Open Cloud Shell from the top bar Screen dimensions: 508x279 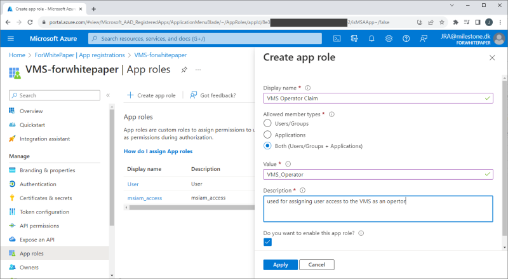[x=338, y=38]
